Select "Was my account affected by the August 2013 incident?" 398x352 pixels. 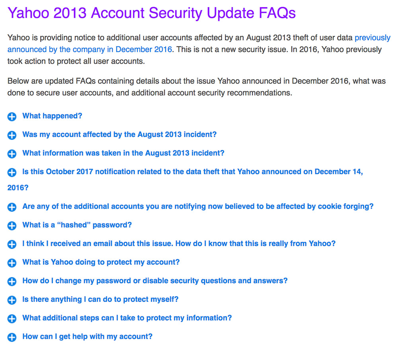119,134
